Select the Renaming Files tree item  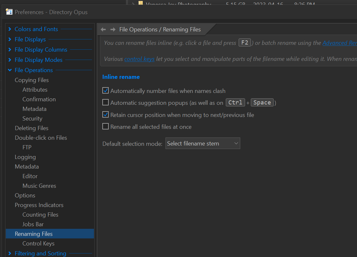click(50, 234)
